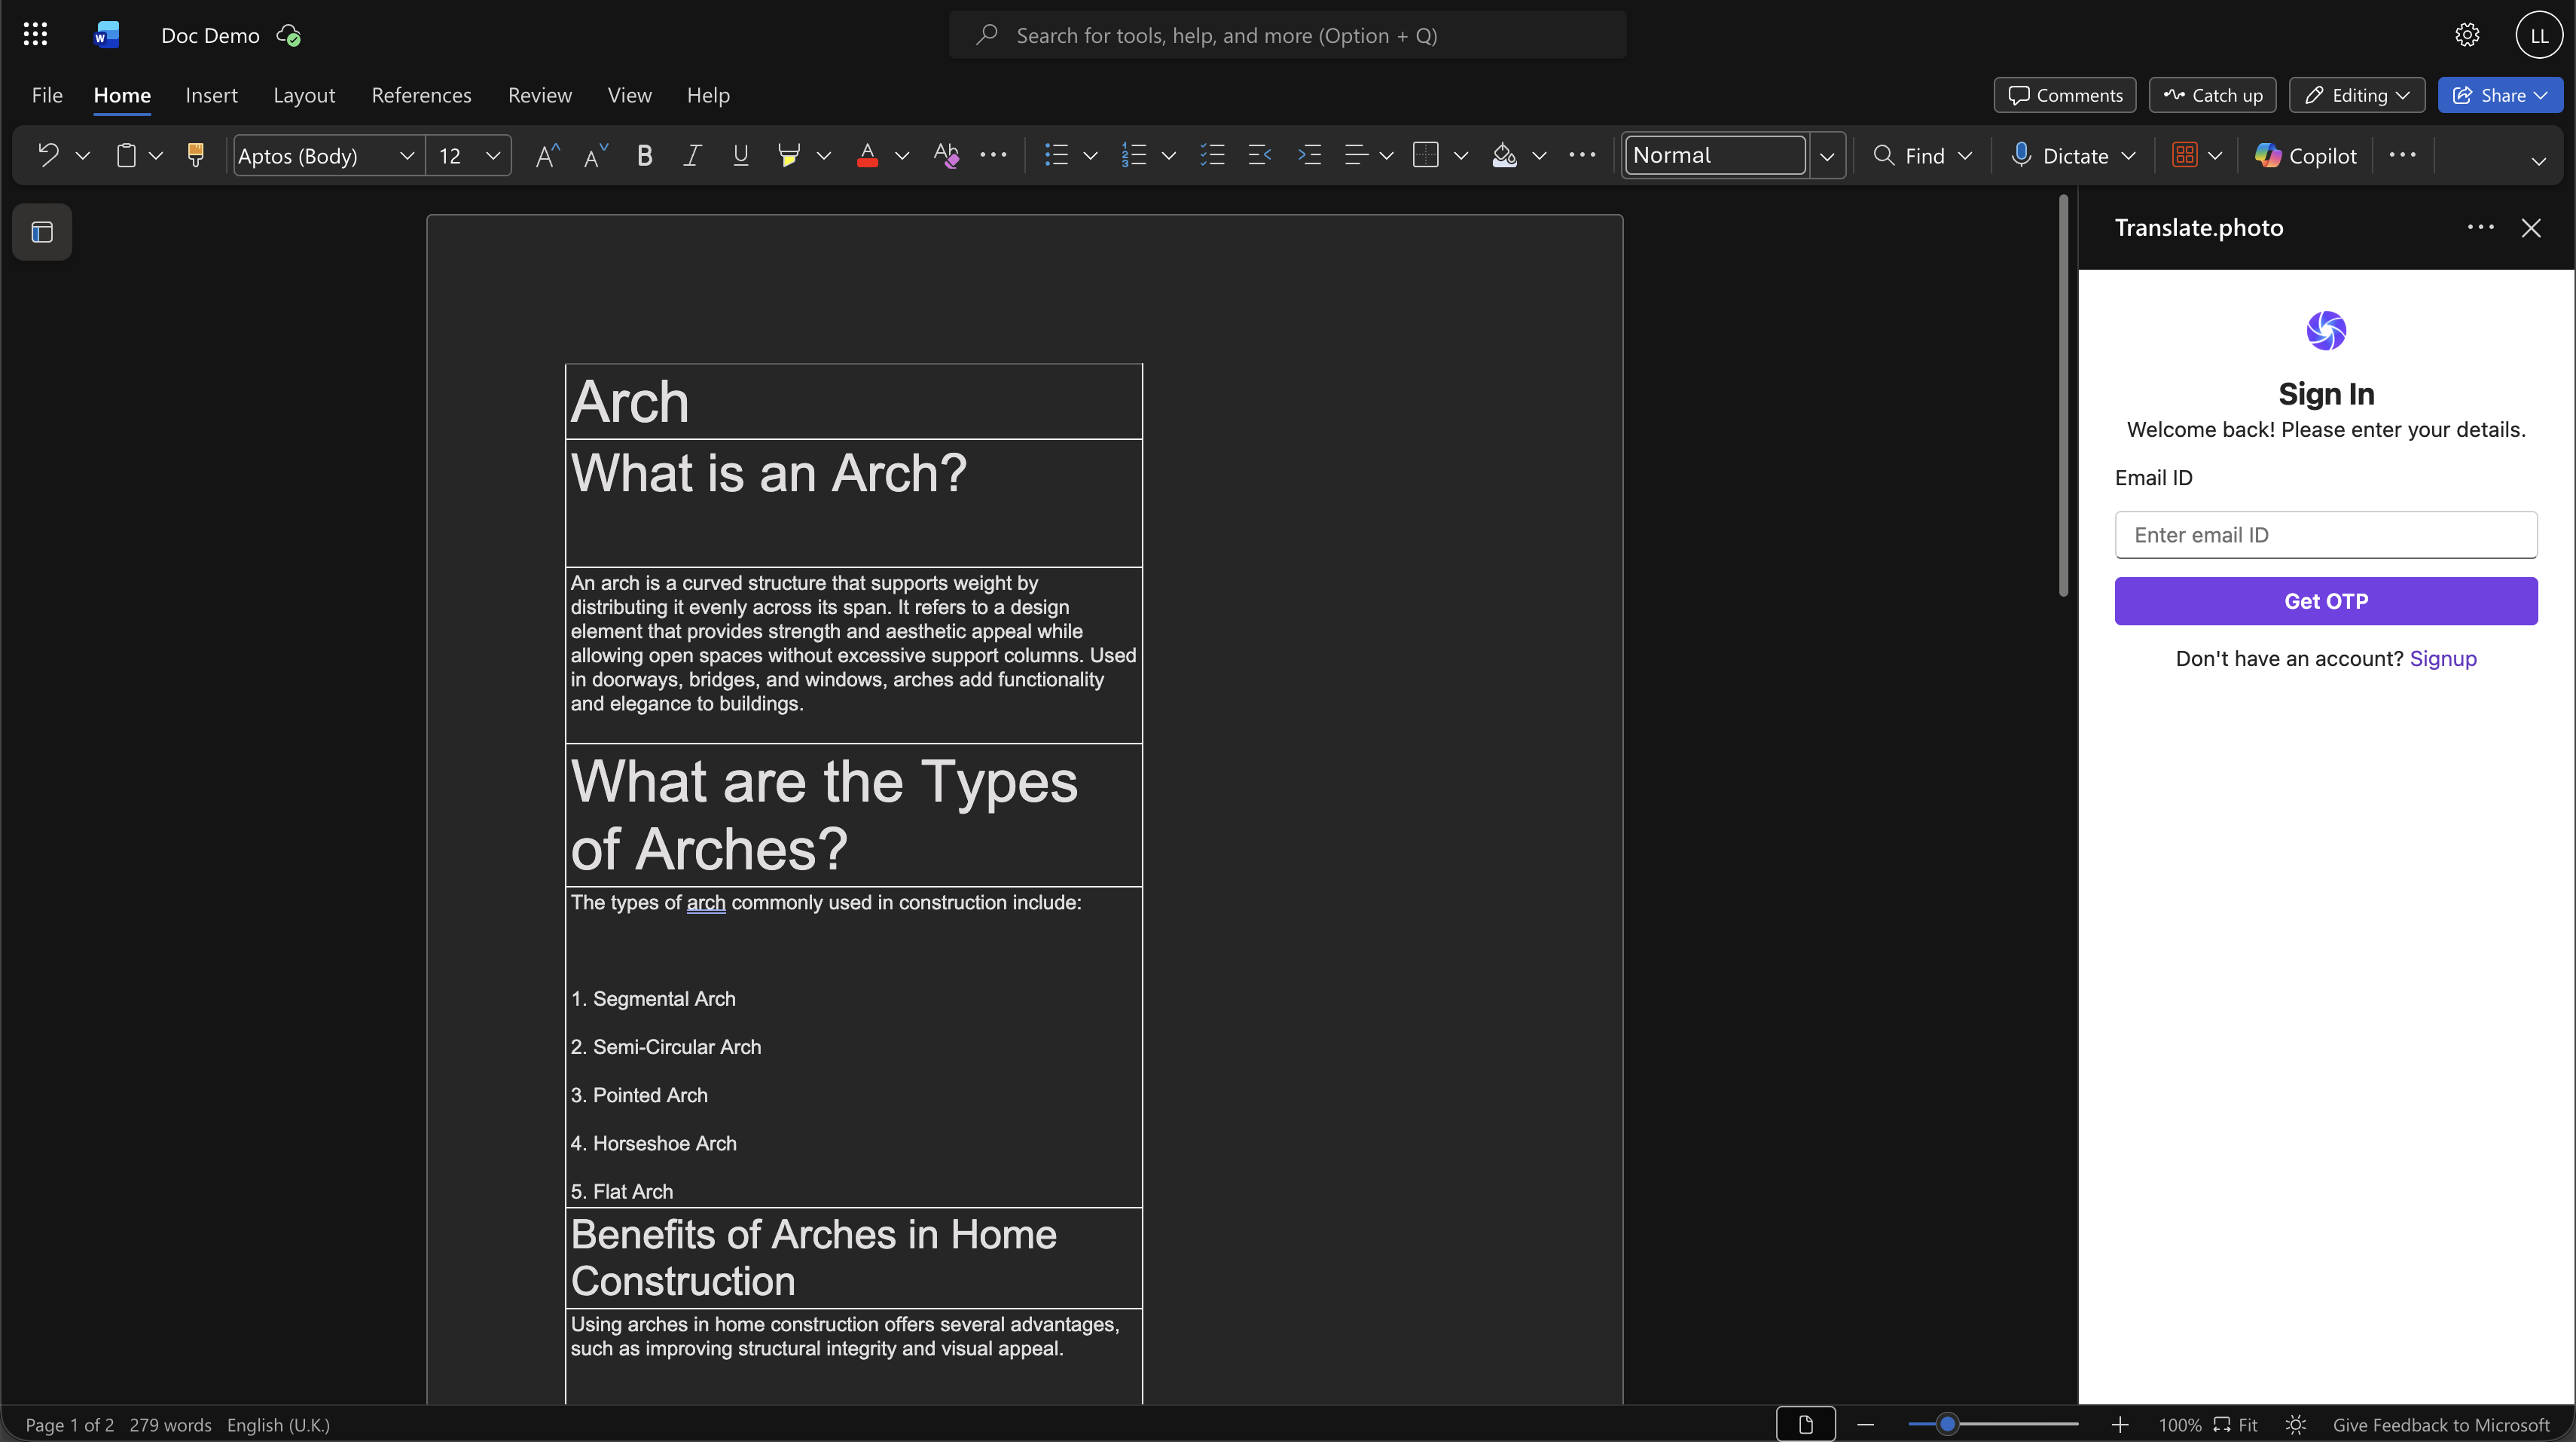The height and width of the screenshot is (1442, 2576).
Task: Follow the Signup link
Action: pyautogui.click(x=2443, y=658)
